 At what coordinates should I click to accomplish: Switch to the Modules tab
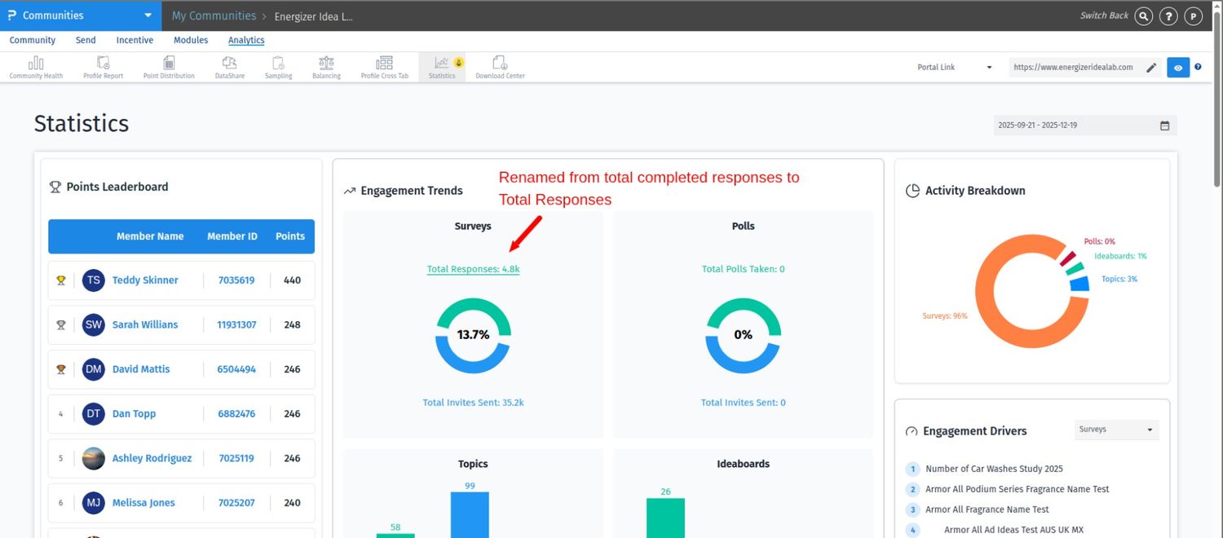coord(191,40)
